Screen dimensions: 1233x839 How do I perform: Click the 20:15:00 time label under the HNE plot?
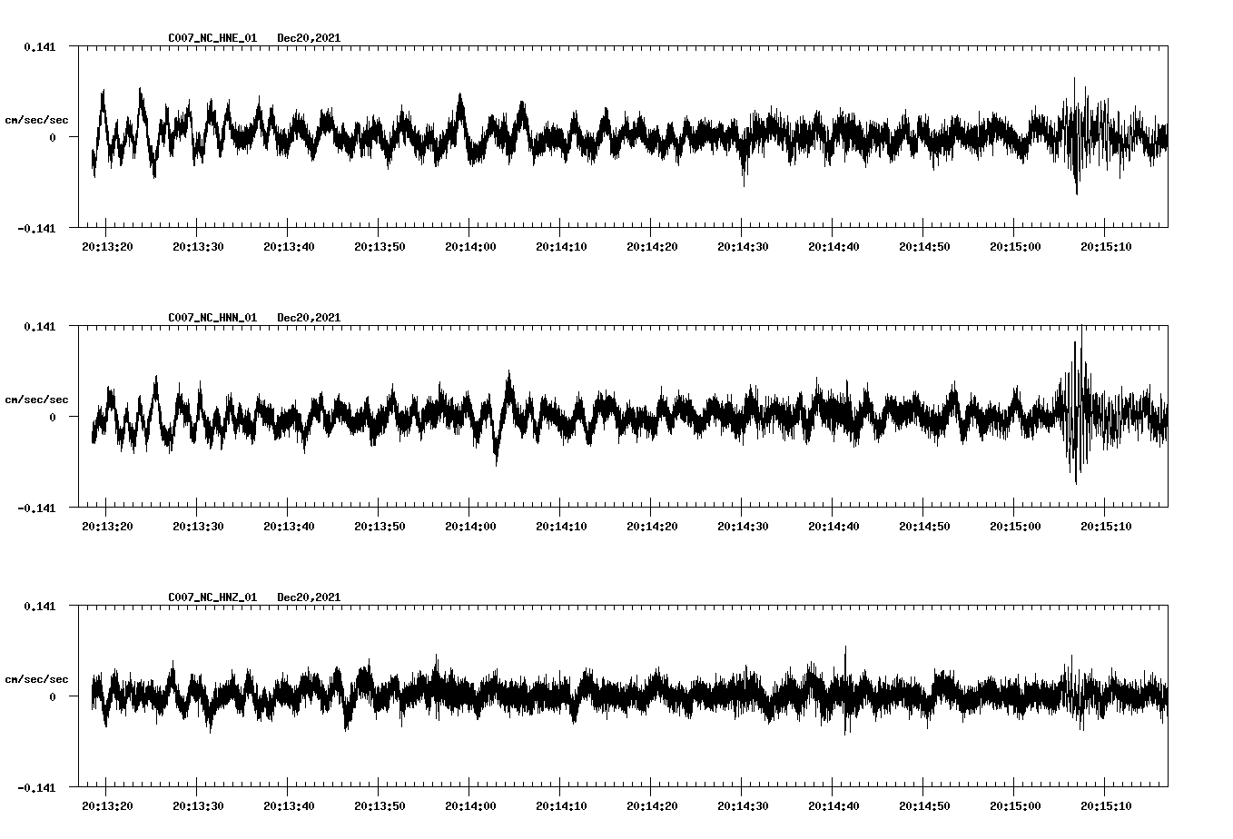[x=1015, y=247]
